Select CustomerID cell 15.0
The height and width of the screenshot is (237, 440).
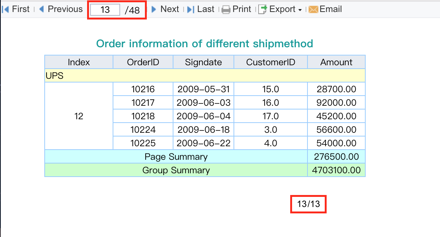point(271,89)
